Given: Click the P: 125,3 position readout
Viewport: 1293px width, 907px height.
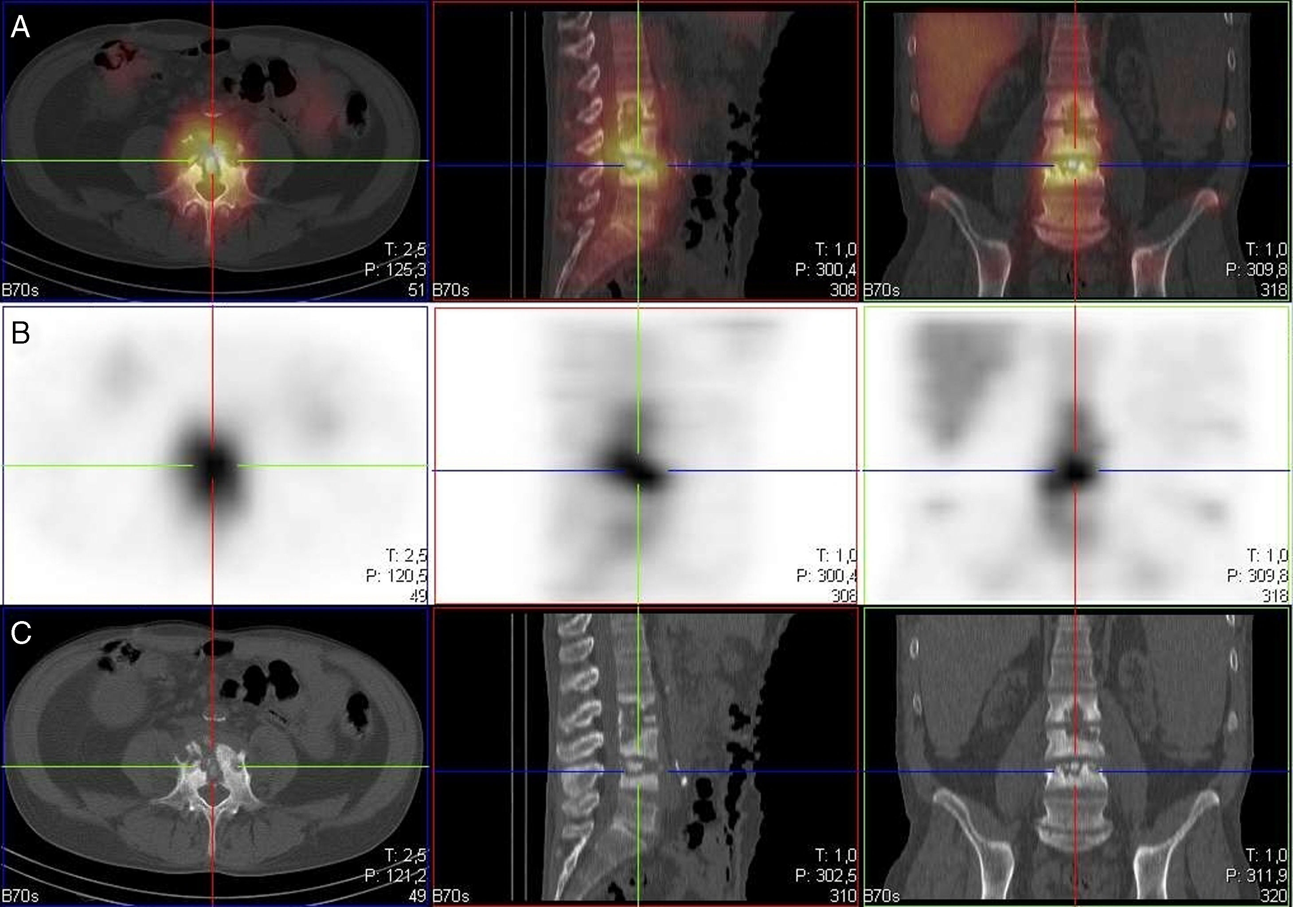Looking at the screenshot, I should 395,270.
